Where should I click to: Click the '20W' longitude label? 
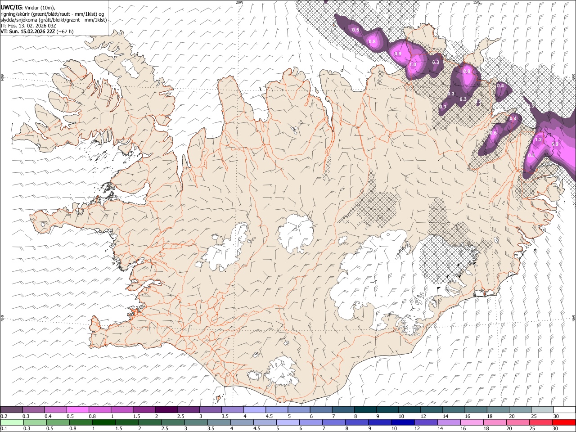tap(239, 2)
